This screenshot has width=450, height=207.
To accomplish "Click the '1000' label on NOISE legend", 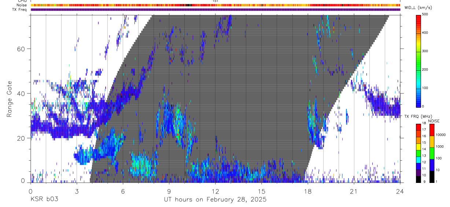I will point(440,147).
